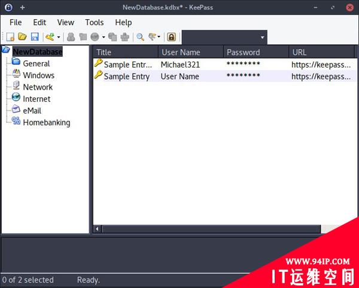Lock the workspace with the padlock icon

point(172,37)
